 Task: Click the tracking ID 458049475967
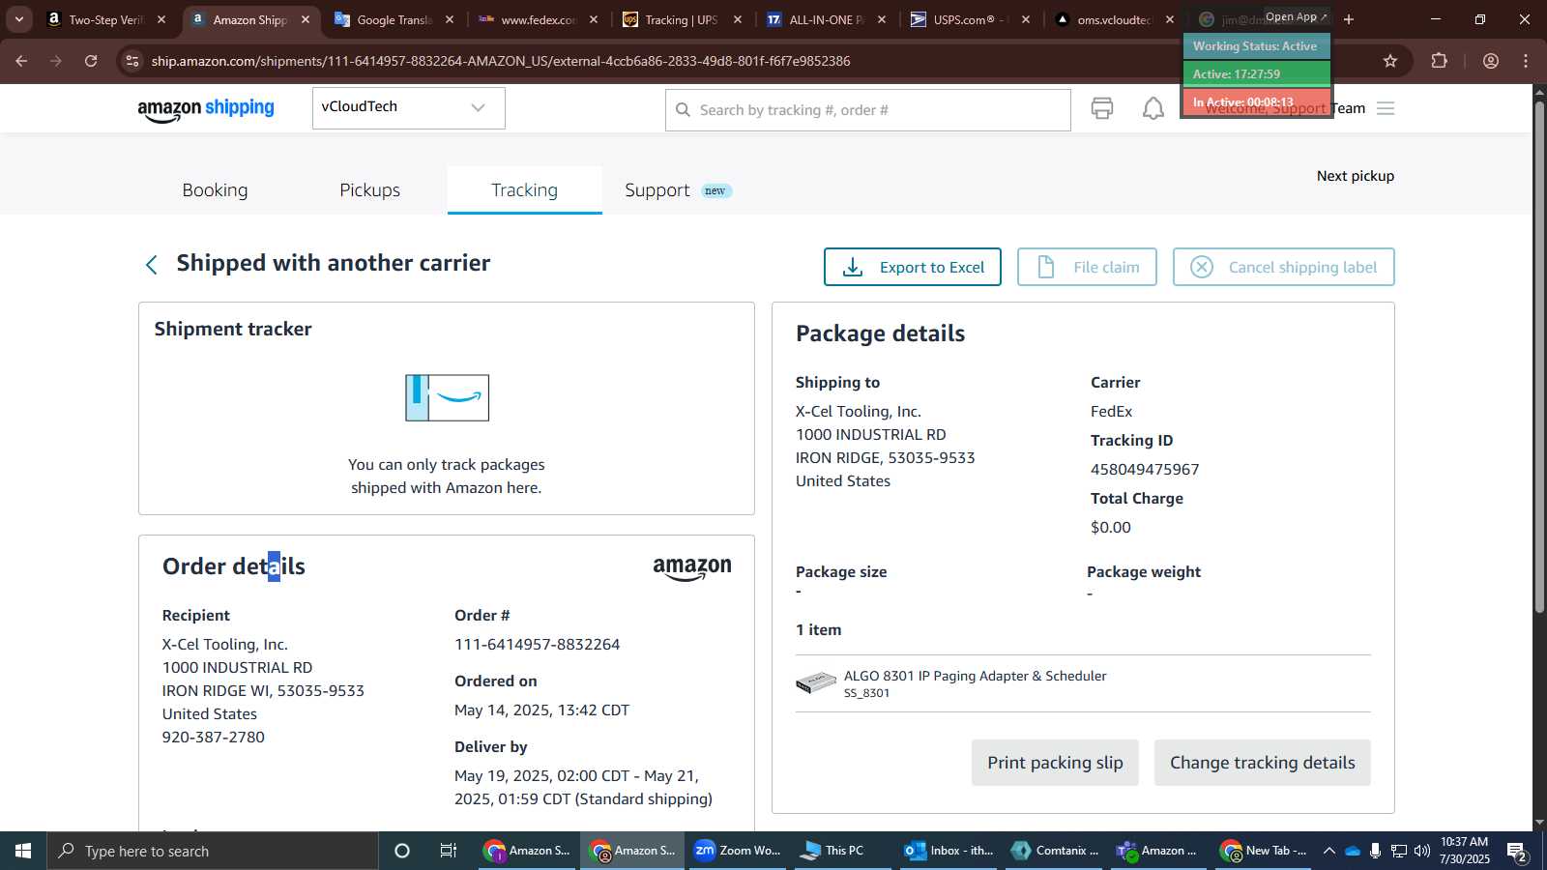tap(1145, 470)
